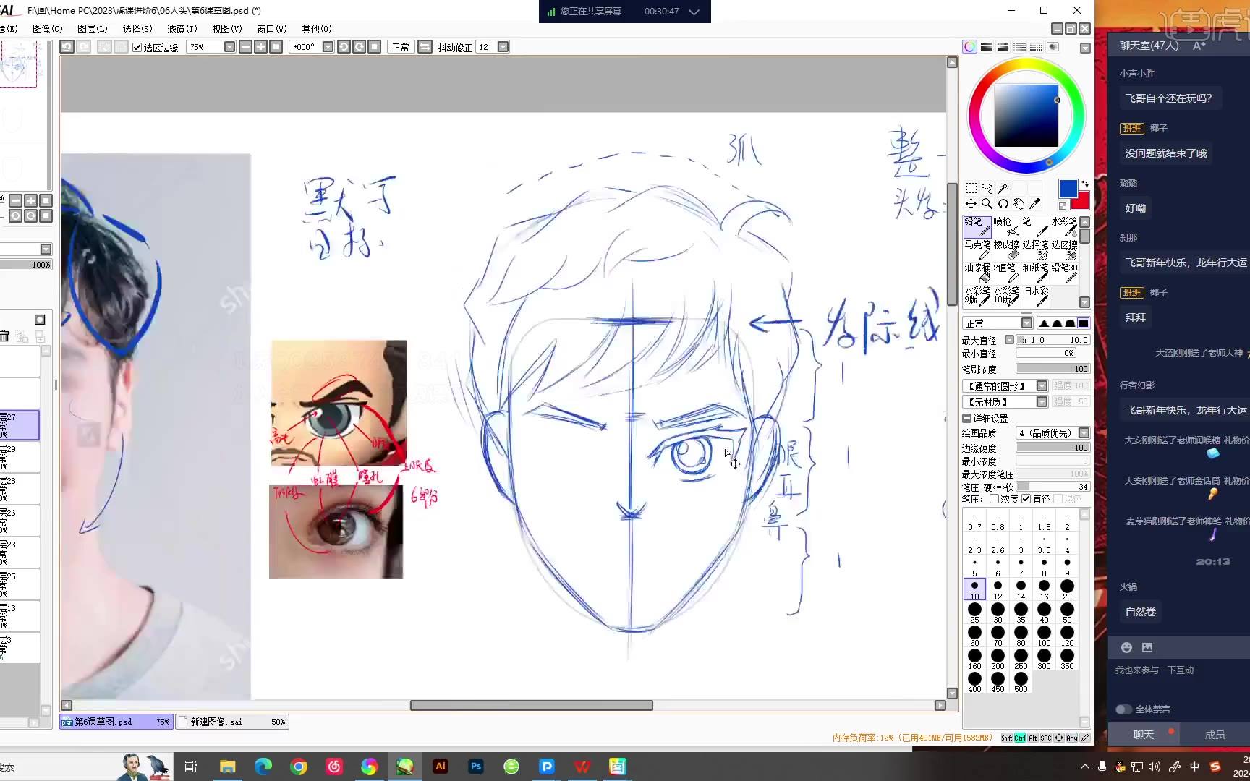The height and width of the screenshot is (781, 1250).
Task: Select the 橡皮擦 eraser tool
Action: [x=1006, y=249]
